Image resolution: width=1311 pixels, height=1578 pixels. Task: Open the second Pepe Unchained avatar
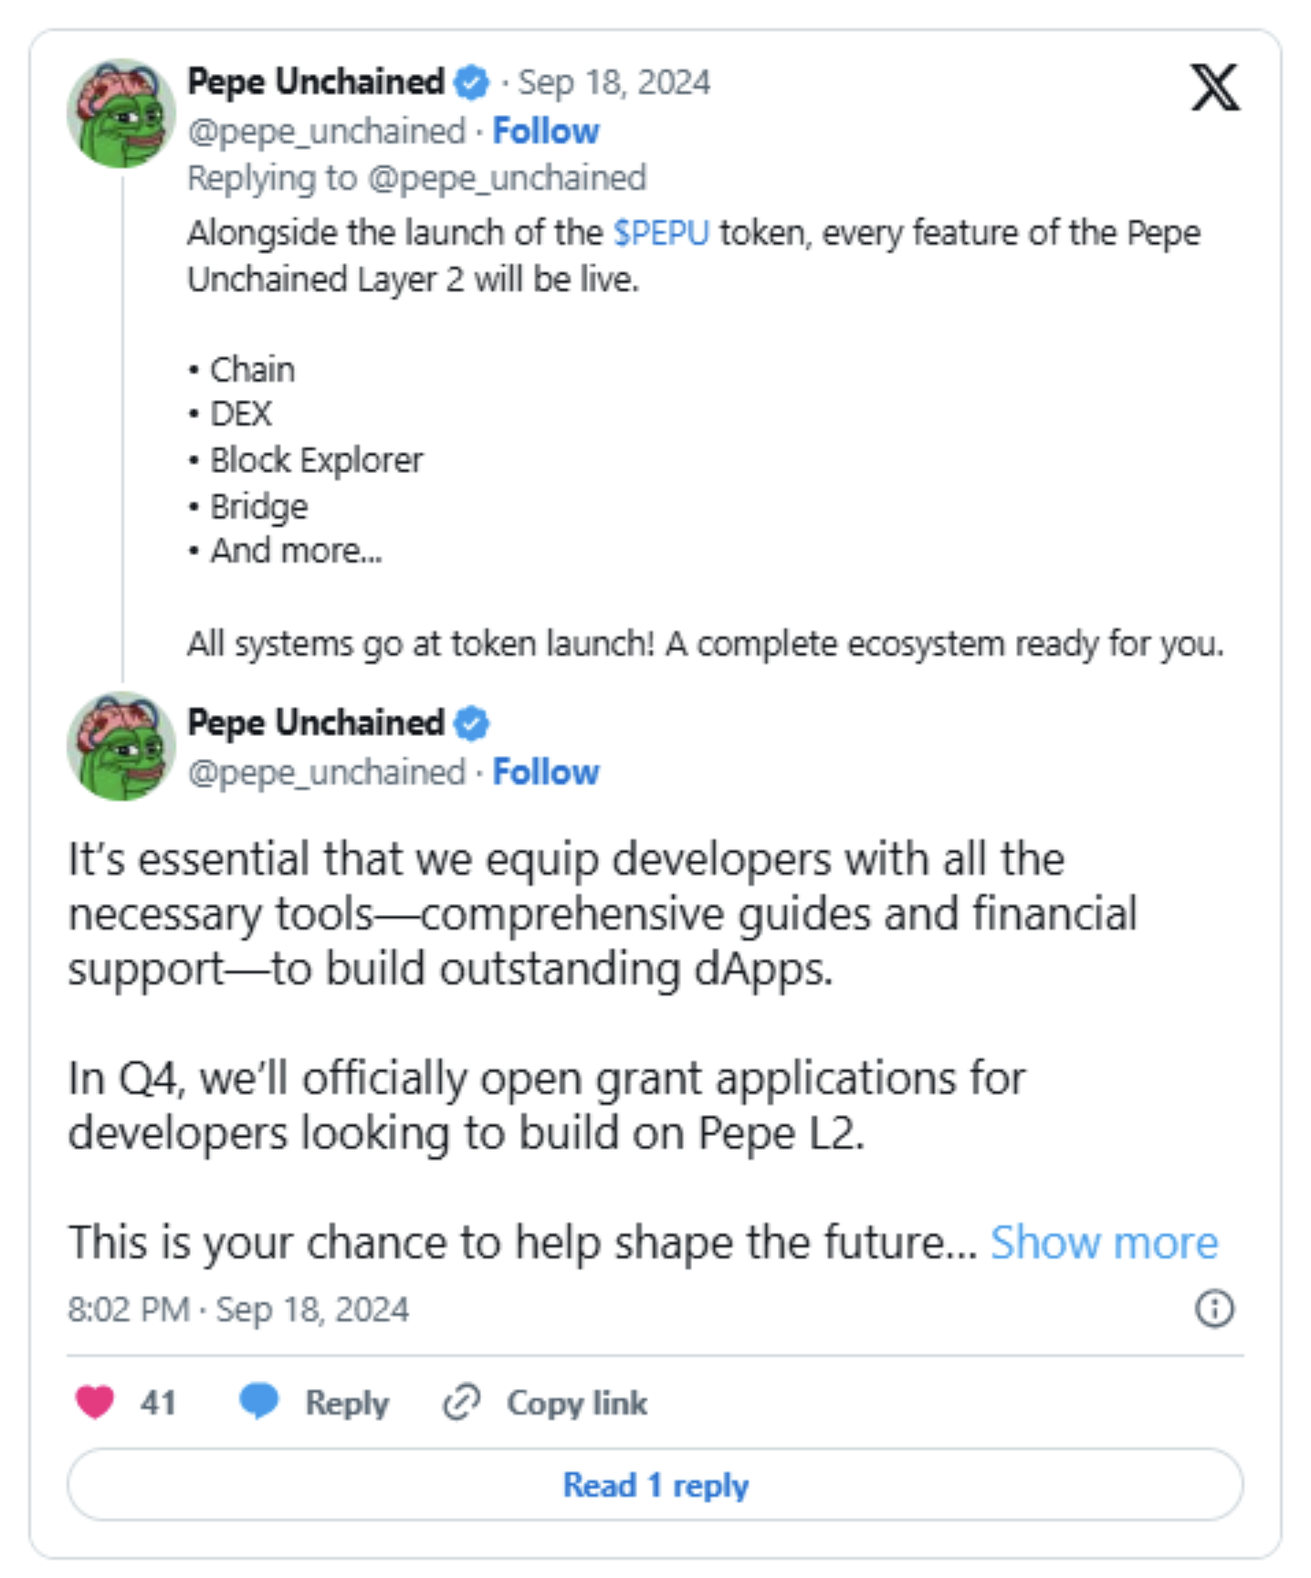[x=121, y=746]
